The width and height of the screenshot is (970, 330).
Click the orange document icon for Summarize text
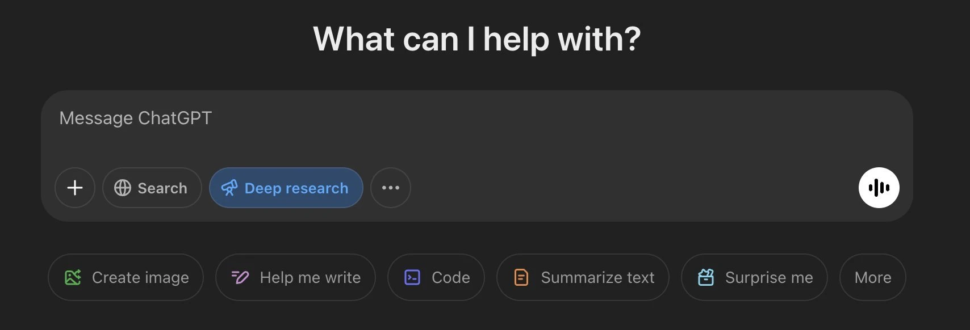(x=521, y=277)
